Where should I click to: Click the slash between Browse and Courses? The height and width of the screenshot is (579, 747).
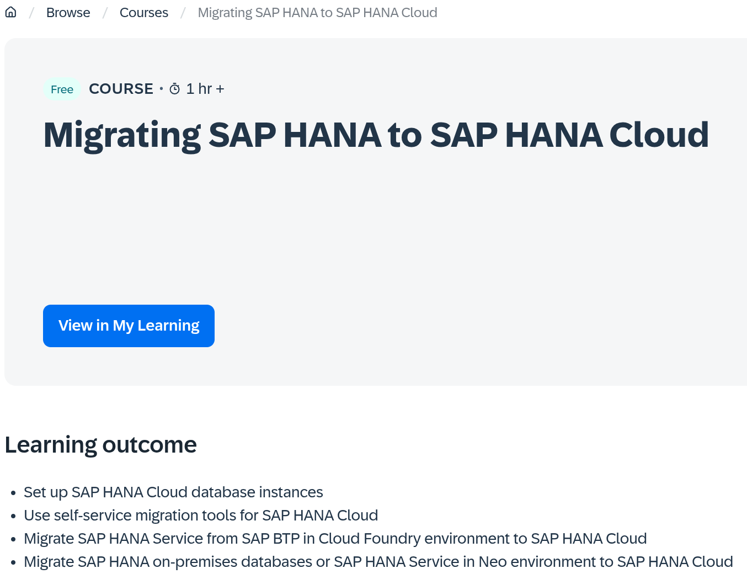(x=105, y=13)
